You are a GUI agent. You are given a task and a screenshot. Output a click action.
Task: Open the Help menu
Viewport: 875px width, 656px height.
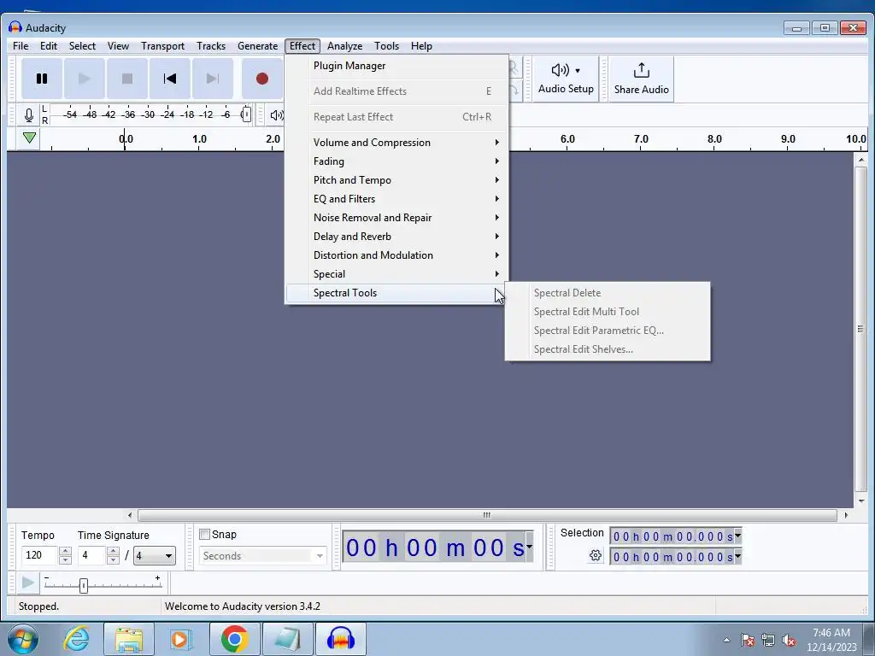point(421,46)
